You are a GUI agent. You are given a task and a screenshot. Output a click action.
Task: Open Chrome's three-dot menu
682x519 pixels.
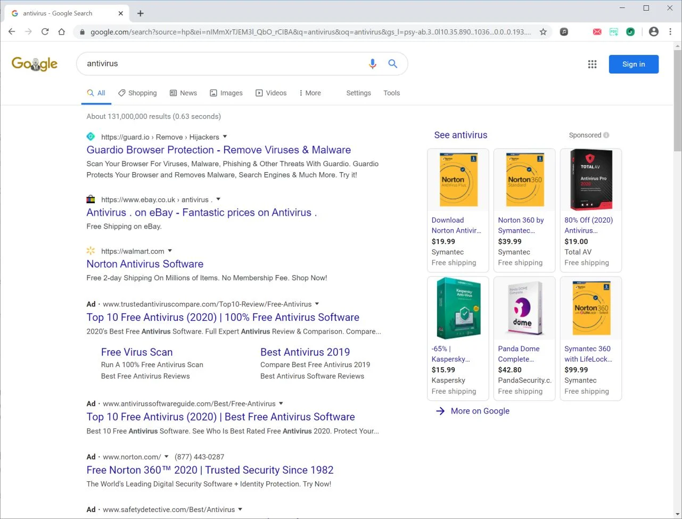point(670,32)
